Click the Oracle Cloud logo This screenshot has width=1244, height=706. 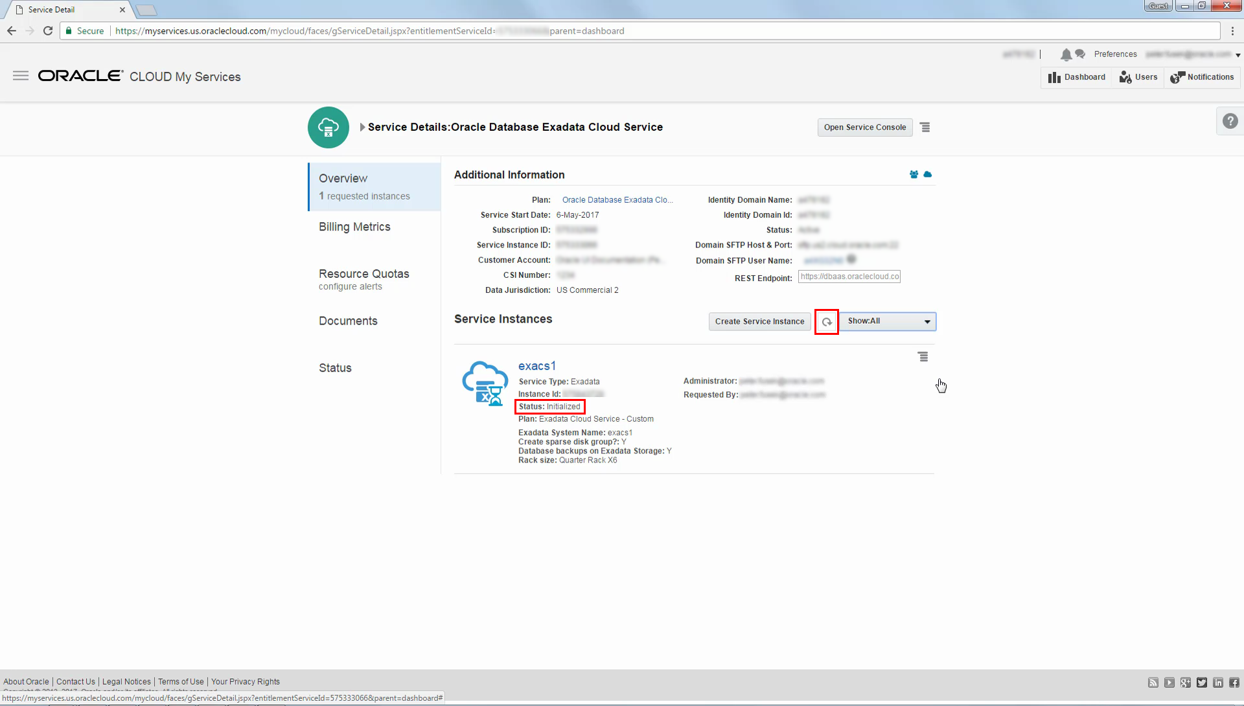80,76
